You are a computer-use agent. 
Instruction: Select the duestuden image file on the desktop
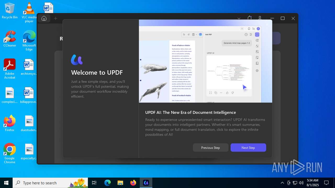point(29,124)
